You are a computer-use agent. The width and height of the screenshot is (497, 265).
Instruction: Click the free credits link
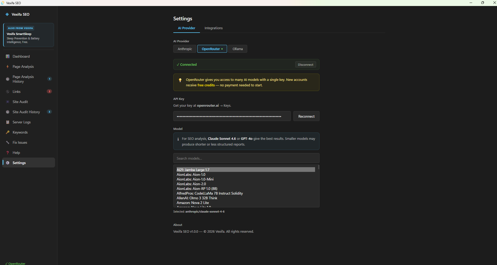[x=206, y=85]
